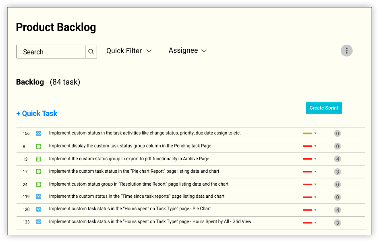Open the three-dot more options menu
Image resolution: width=379 pixels, height=242 pixels.
[347, 51]
